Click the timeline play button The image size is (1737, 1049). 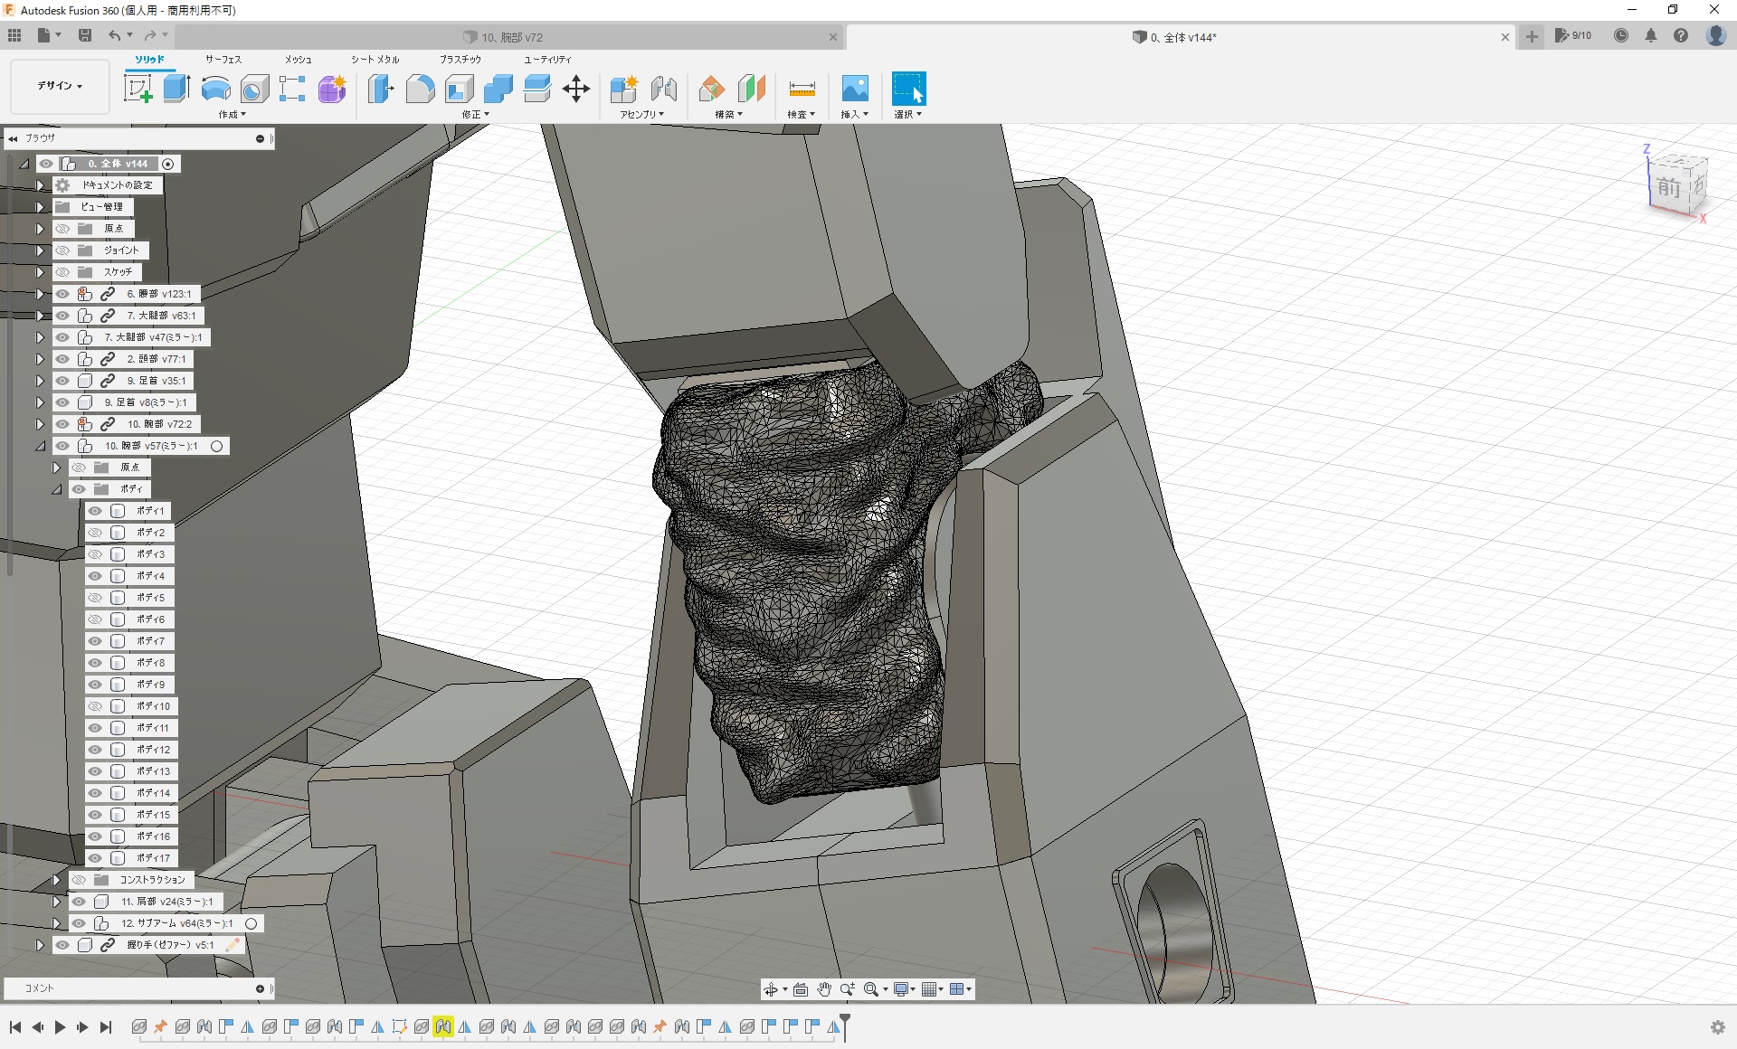60,1027
